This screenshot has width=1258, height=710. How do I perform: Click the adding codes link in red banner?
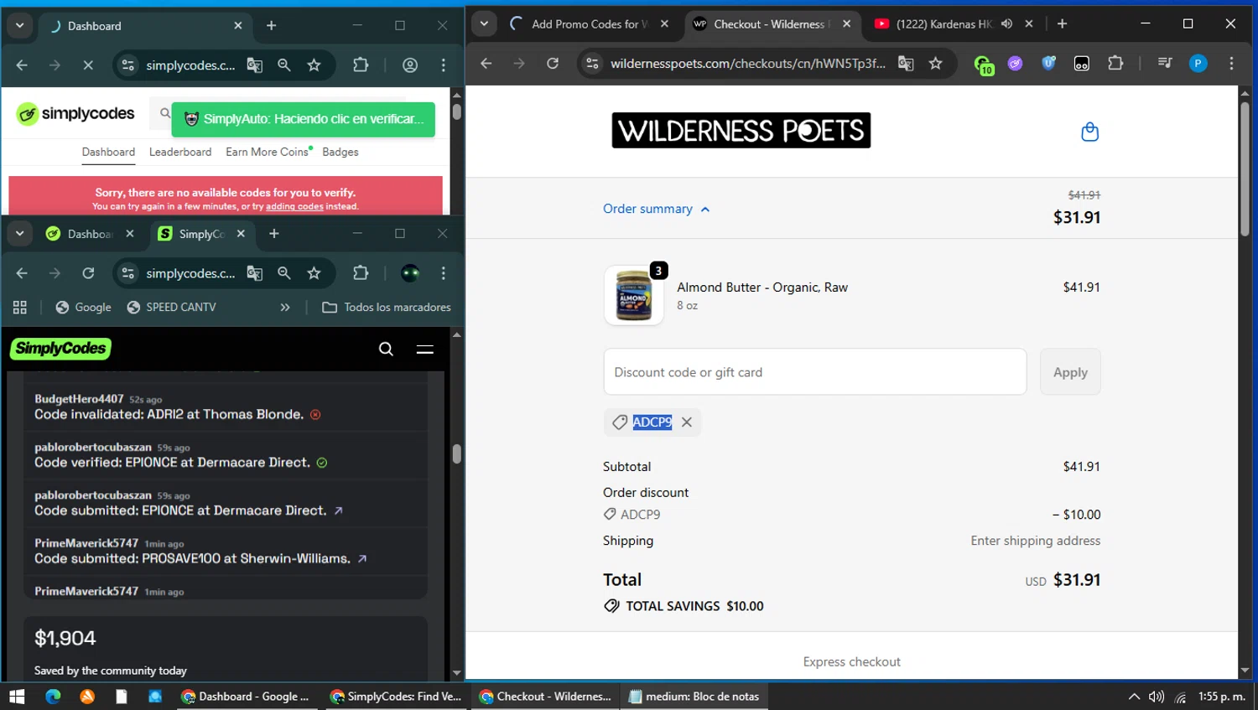(294, 206)
